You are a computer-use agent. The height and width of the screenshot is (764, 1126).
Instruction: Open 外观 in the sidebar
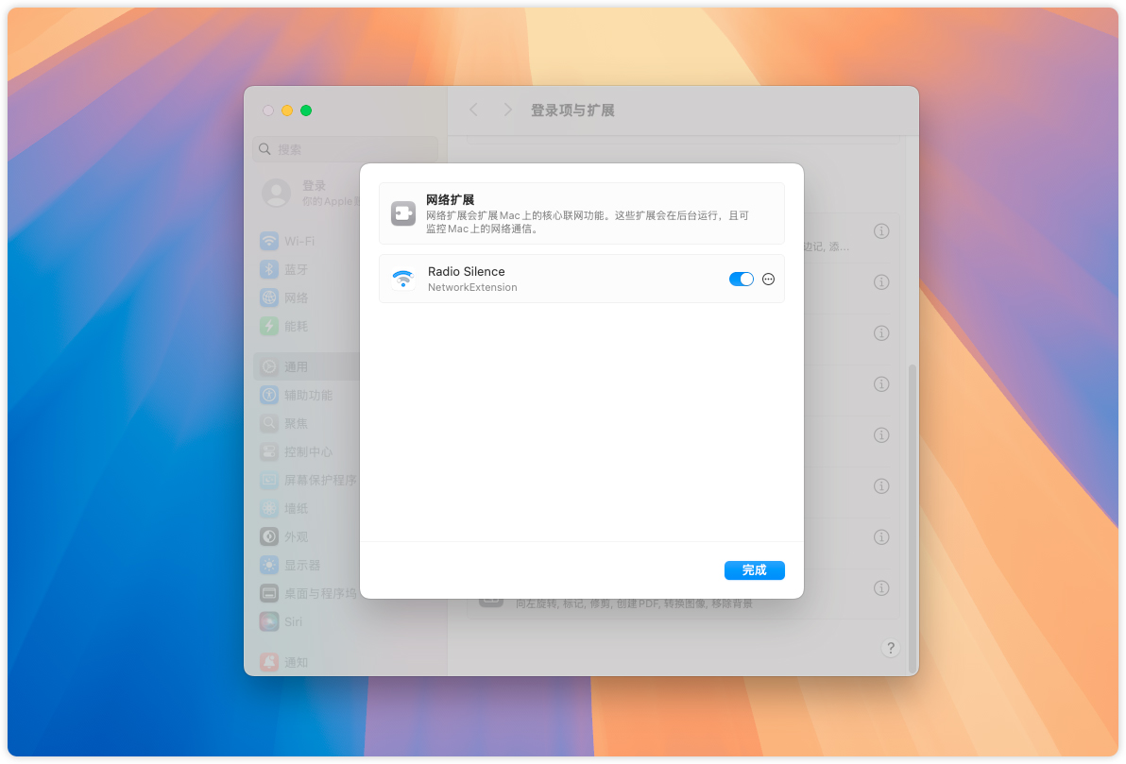(309, 536)
